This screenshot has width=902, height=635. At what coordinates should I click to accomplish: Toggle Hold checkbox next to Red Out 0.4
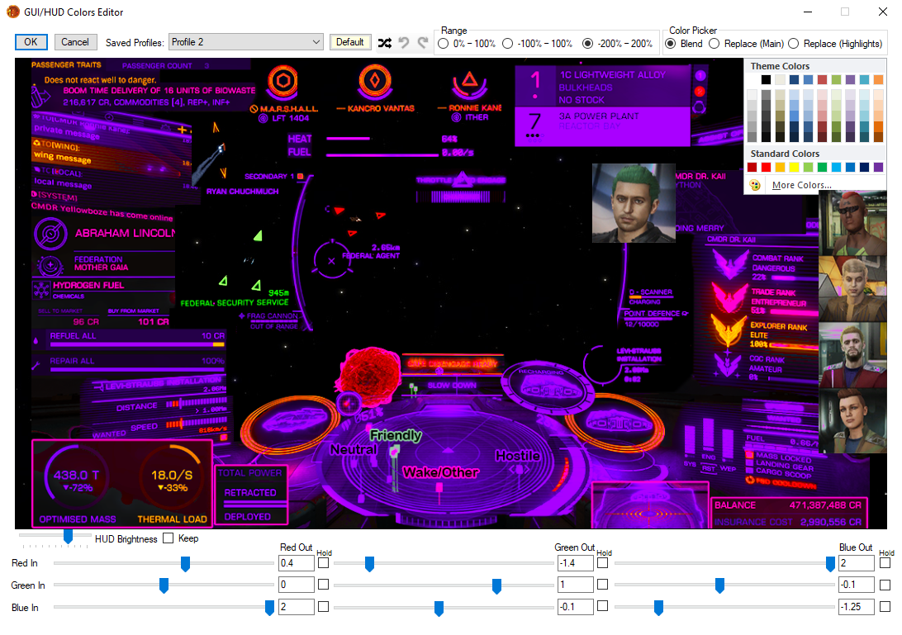point(323,563)
